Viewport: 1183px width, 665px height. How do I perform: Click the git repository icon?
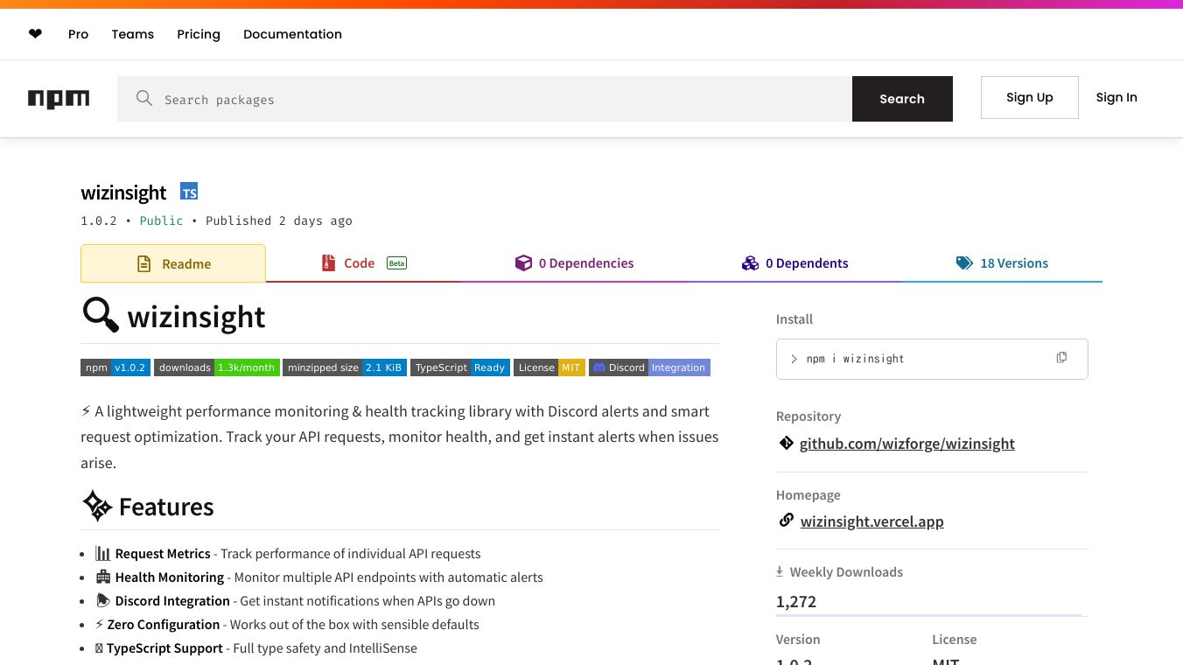(x=786, y=443)
